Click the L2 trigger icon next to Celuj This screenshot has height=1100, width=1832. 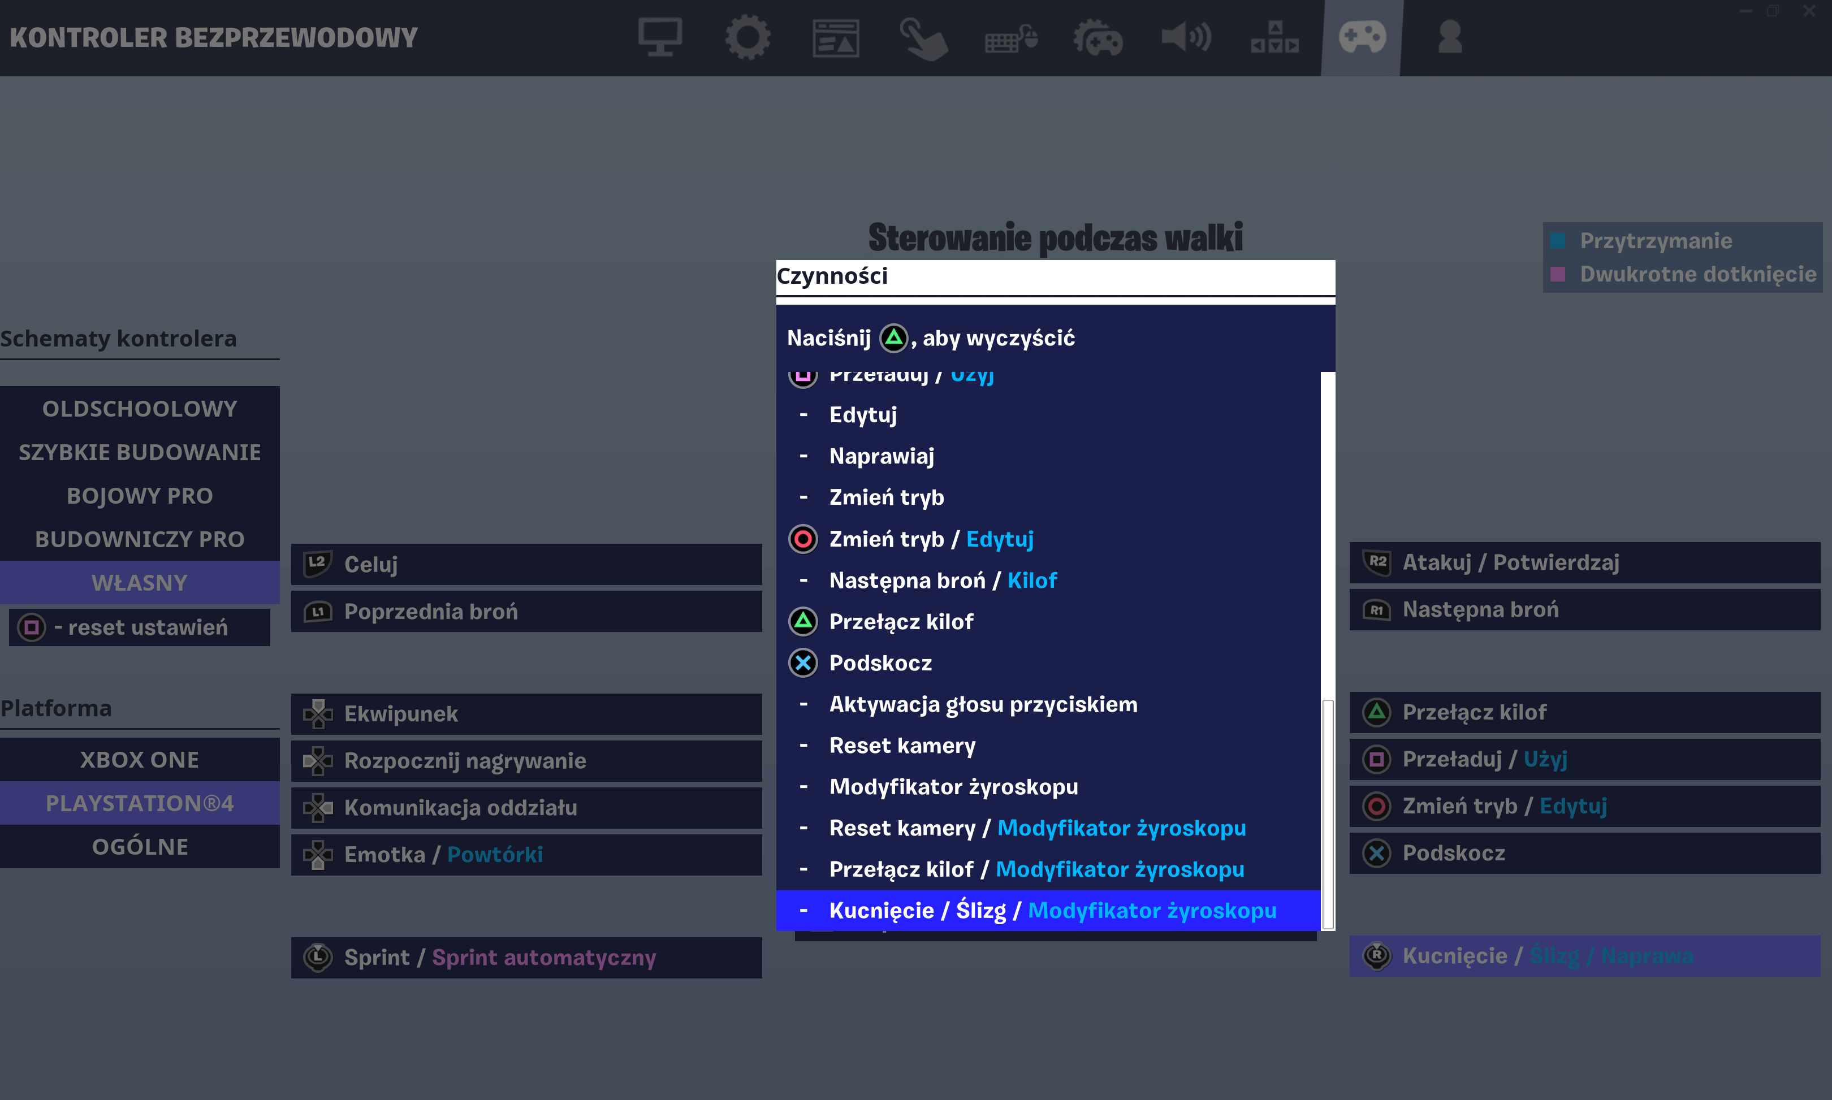point(317,564)
